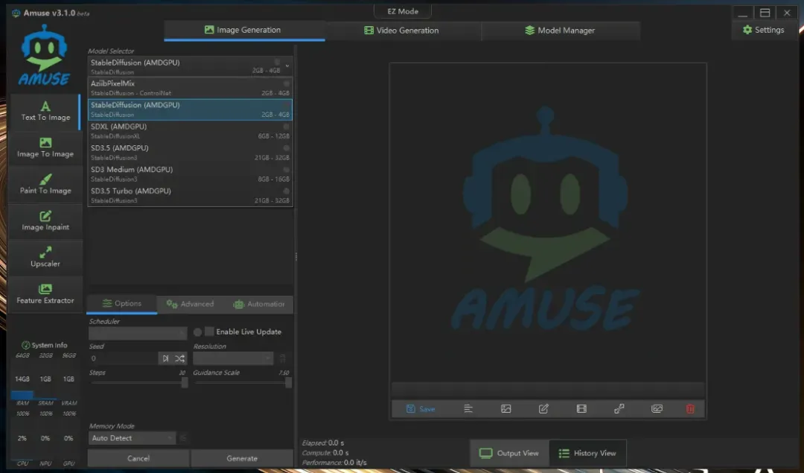Open the Memory Mode Auto Detect dropdown

133,438
